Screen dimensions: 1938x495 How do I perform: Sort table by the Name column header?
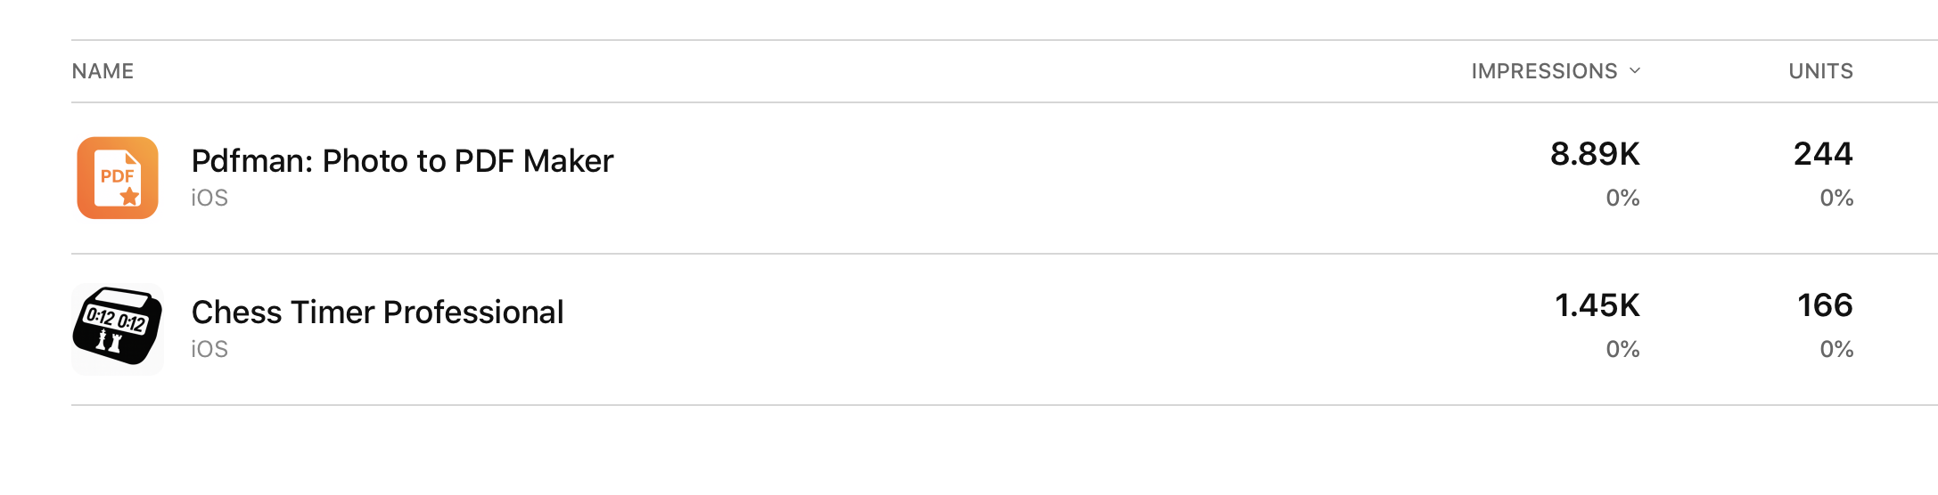click(x=103, y=71)
